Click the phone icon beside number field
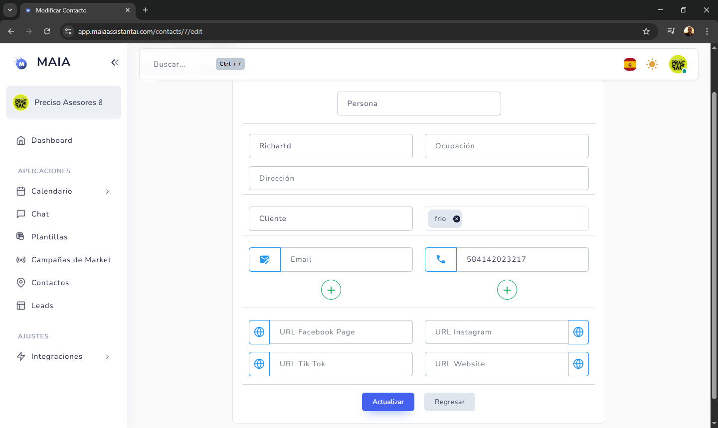 pos(441,259)
